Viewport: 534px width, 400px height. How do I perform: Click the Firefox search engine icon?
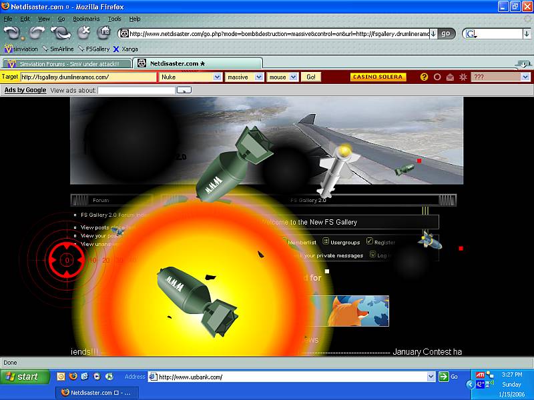tap(471, 34)
